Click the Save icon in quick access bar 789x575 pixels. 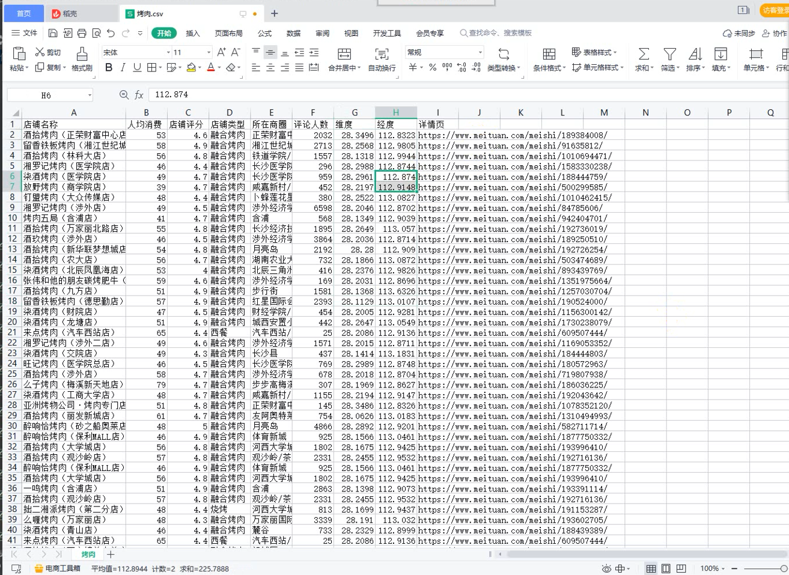53,33
